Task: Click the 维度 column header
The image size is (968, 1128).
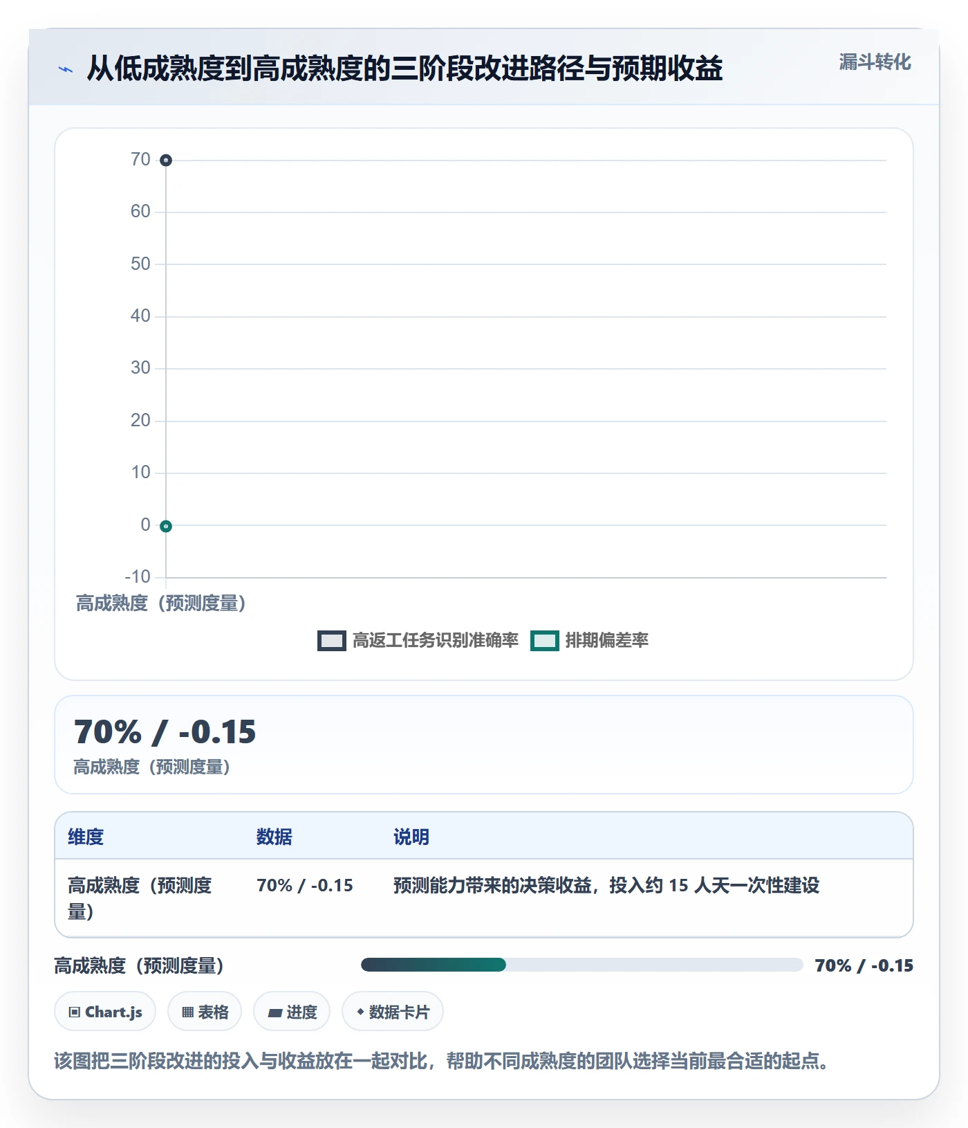Action: click(86, 837)
